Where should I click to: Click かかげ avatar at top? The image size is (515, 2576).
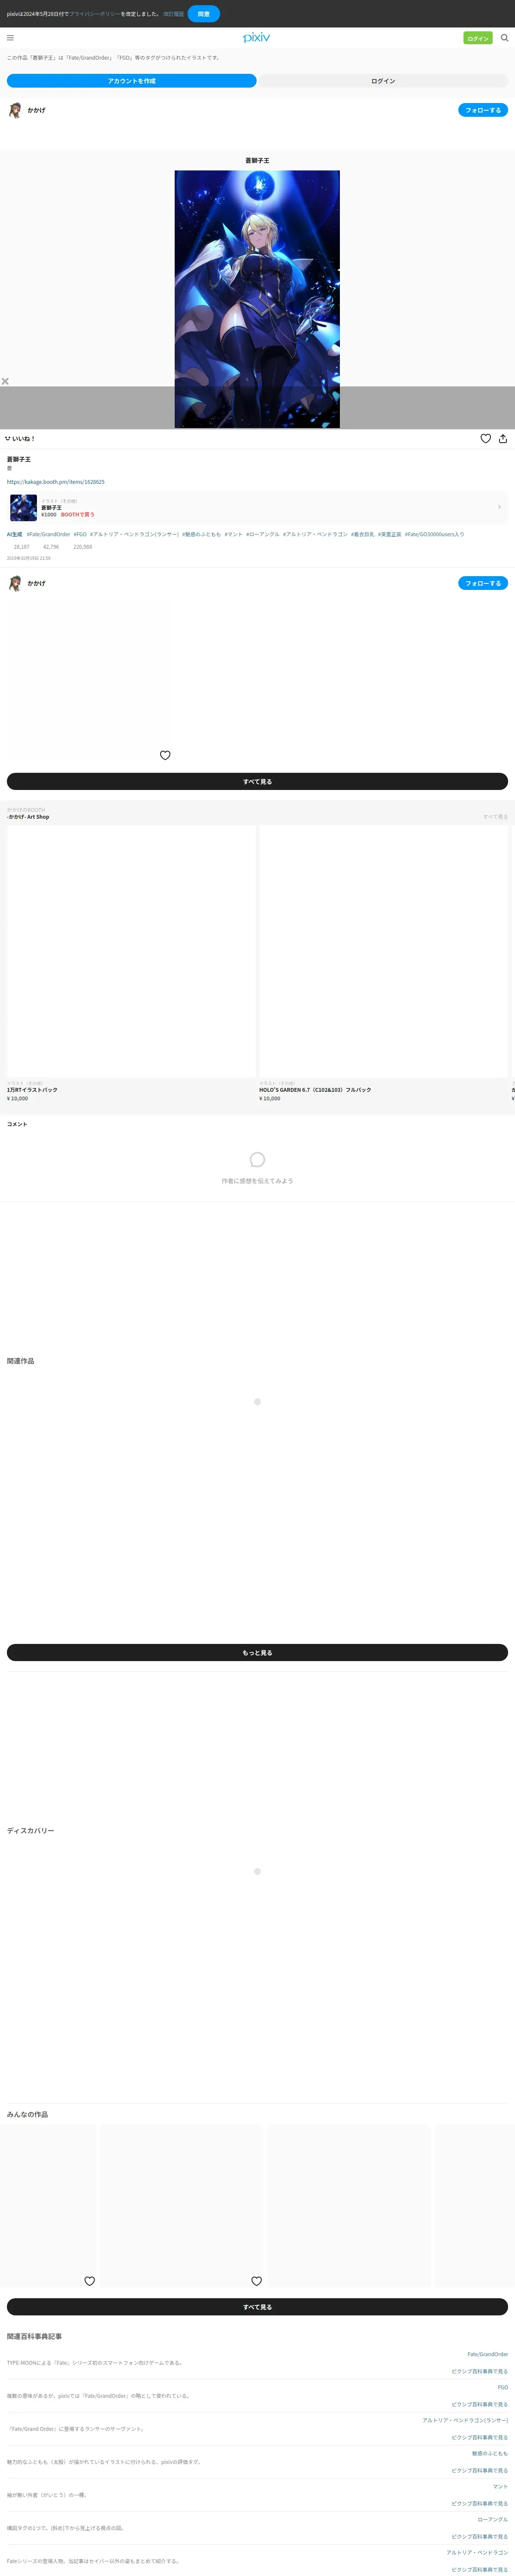click(x=15, y=110)
